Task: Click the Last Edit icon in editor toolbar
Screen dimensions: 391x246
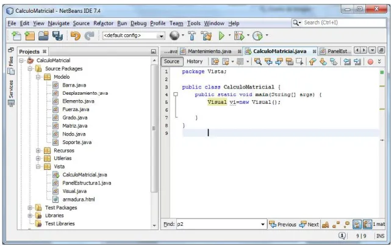Action: (215, 62)
